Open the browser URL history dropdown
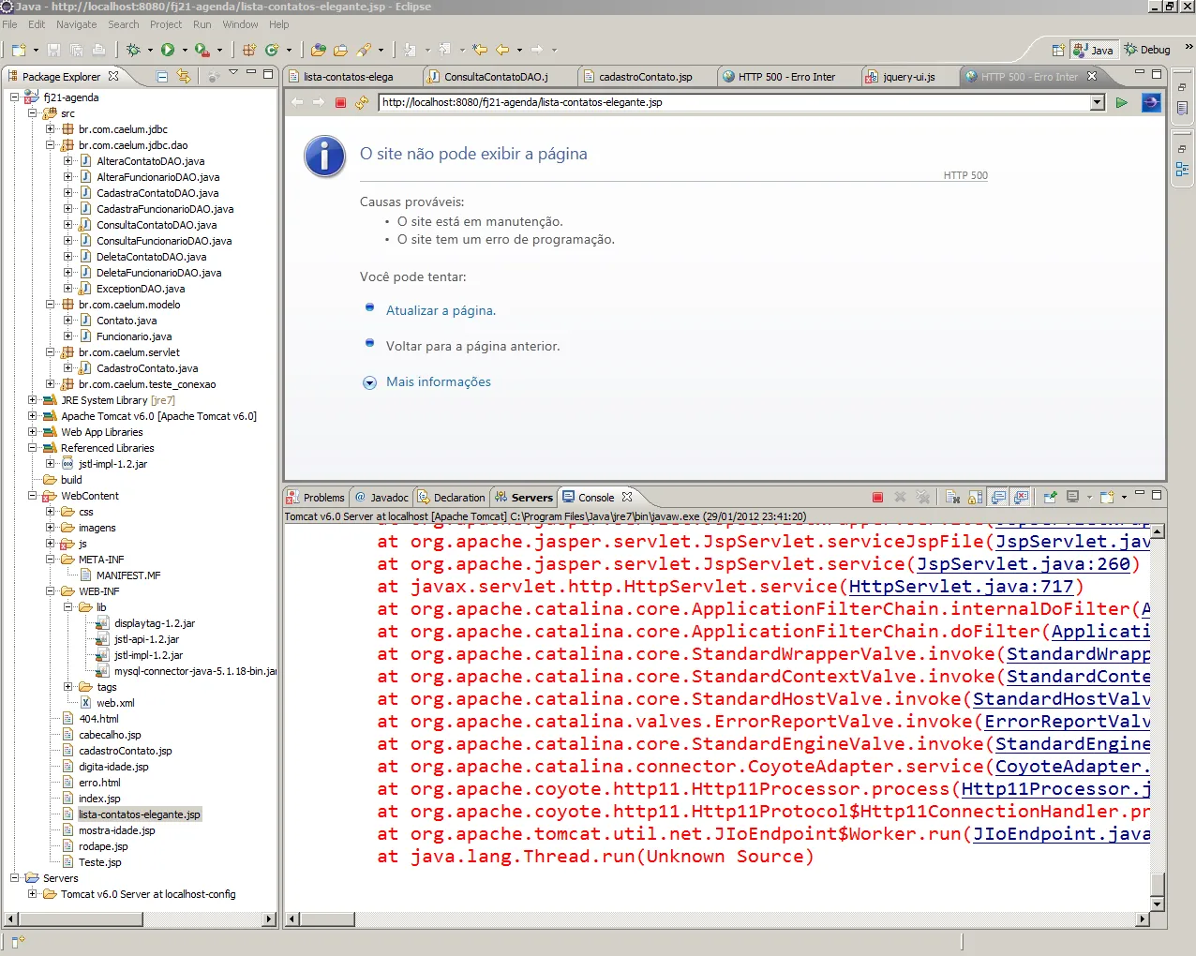The image size is (1196, 956). click(x=1098, y=102)
